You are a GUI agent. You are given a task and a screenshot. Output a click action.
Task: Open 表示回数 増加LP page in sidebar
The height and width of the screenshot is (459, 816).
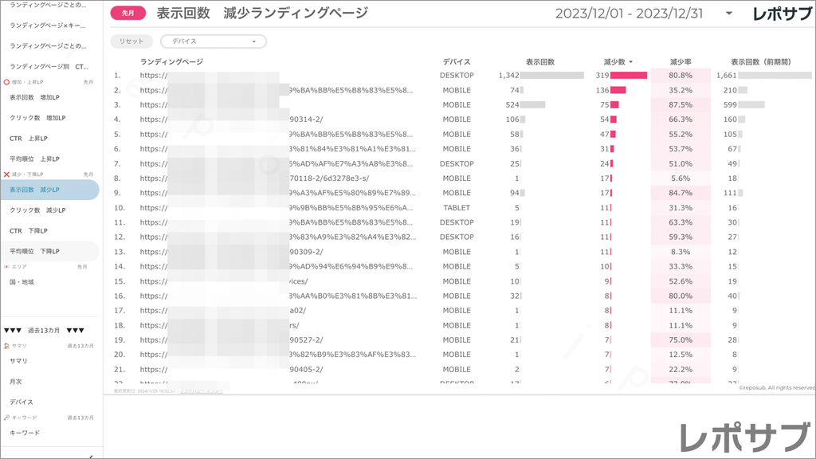click(x=36, y=97)
